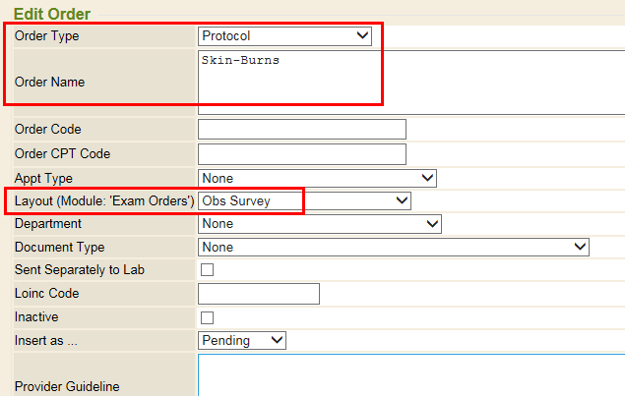The height and width of the screenshot is (396, 625).
Task: Toggle the Inactive checkbox
Action: point(207,318)
